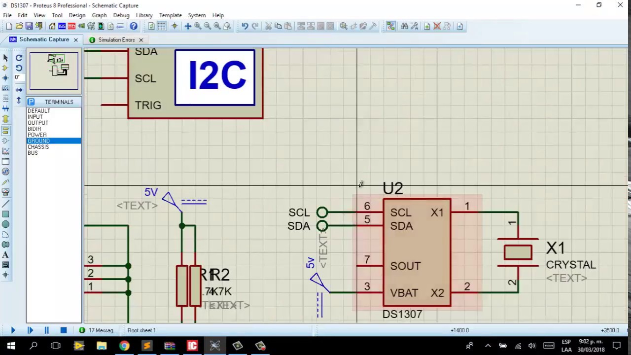Select the Terminals Mode tool
The width and height of the screenshot is (631, 355).
pos(5,131)
